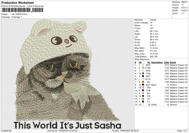
Task: Click the stitch count 5350
Action: coord(148,71)
